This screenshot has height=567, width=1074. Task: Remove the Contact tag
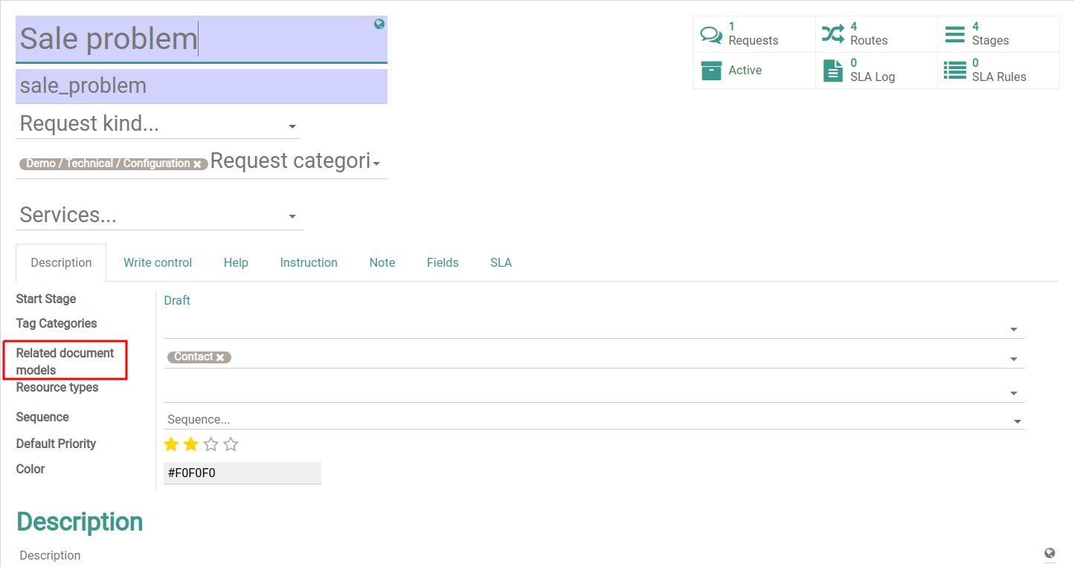tap(220, 357)
